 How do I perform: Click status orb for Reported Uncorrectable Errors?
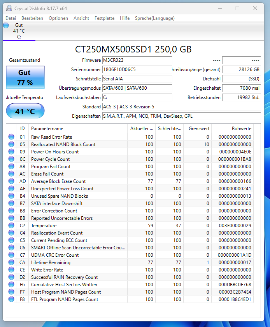tap(11, 218)
